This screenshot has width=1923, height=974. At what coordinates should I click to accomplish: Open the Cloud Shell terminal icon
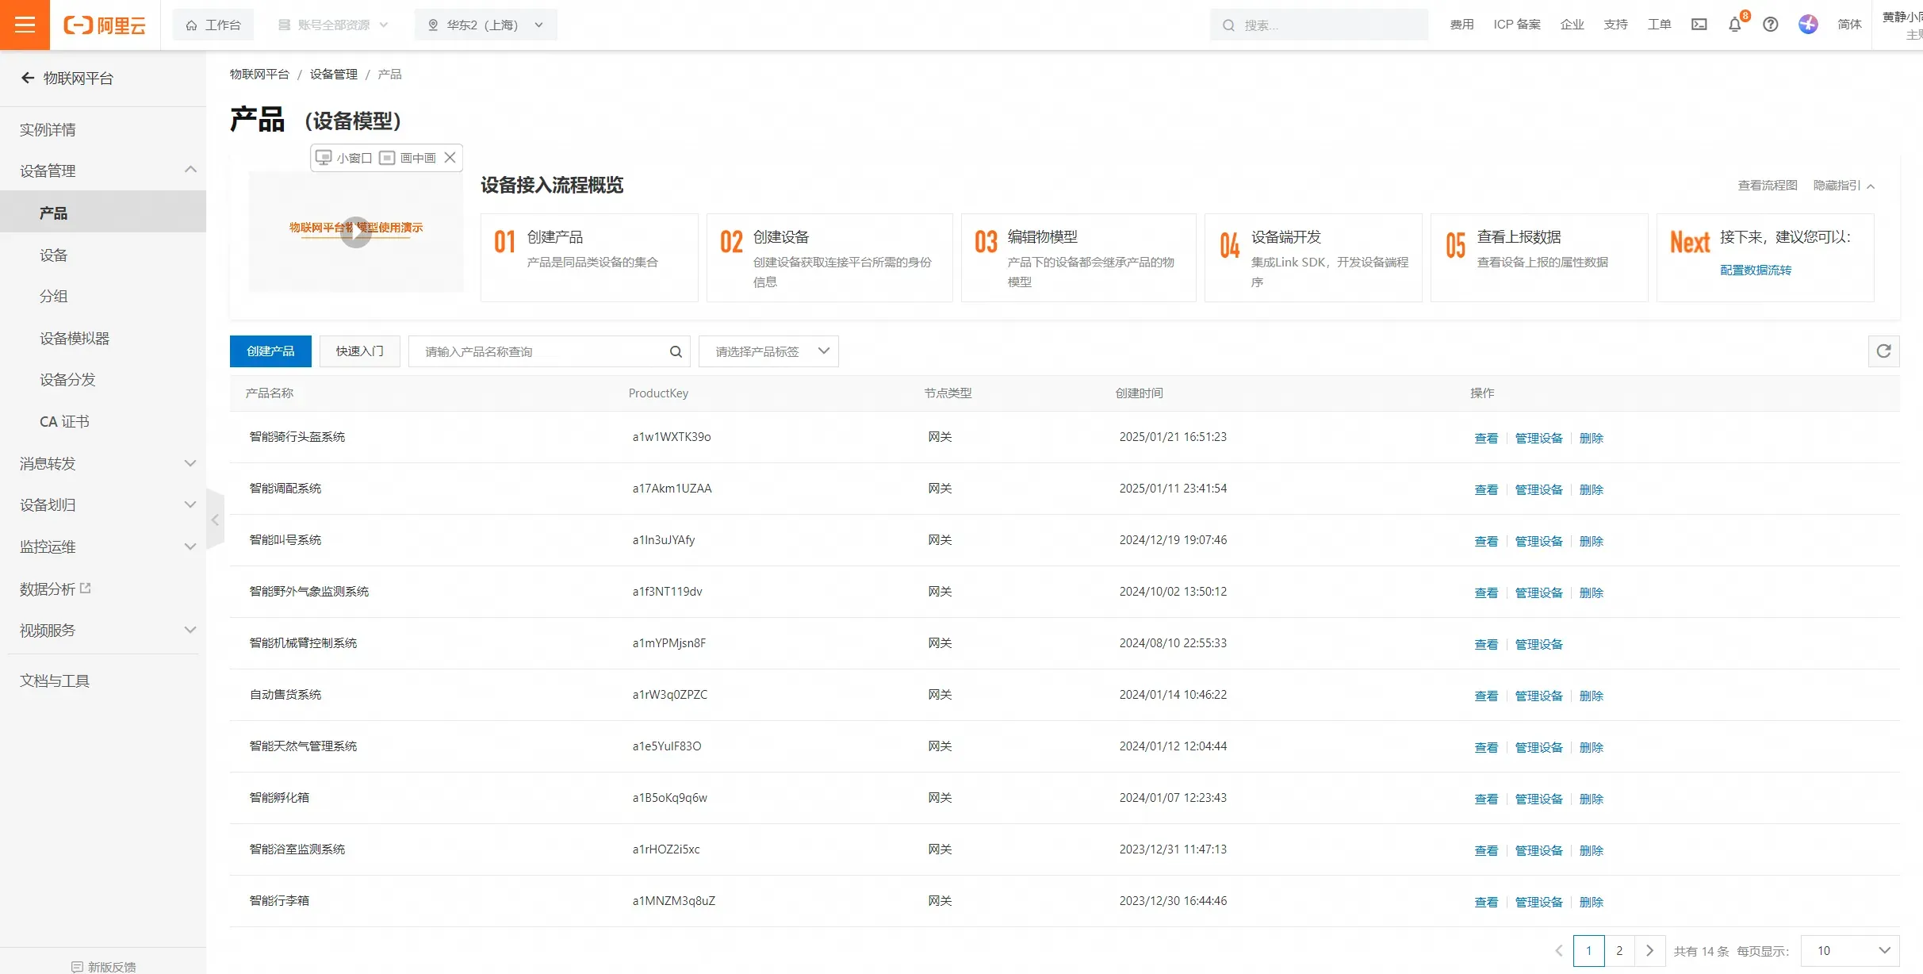tap(1699, 25)
